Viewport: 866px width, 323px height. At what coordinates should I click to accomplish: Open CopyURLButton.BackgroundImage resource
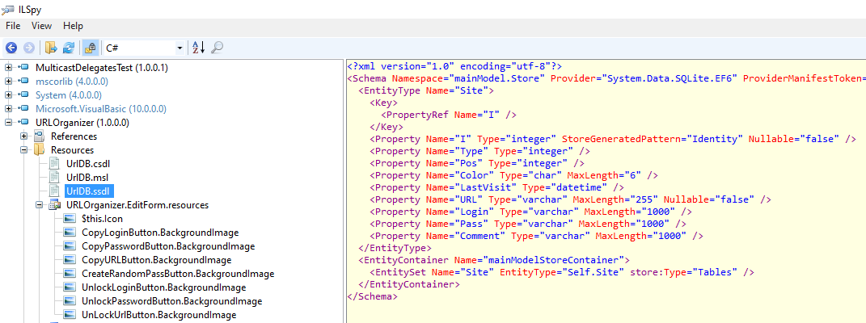coord(156,260)
